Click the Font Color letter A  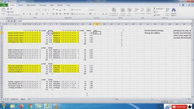[48, 14]
